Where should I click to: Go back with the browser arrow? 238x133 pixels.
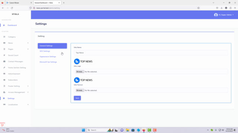point(3,8)
